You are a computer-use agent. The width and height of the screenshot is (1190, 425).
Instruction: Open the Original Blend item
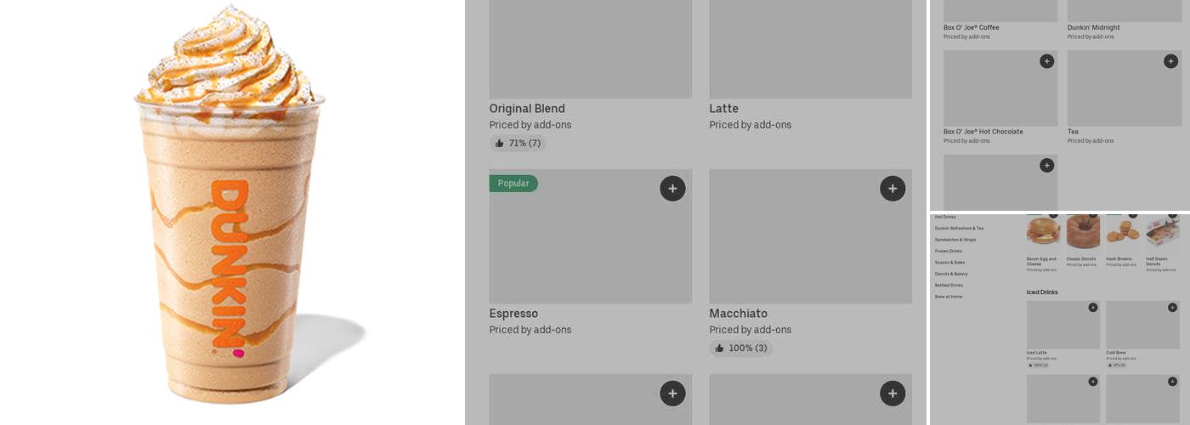coord(527,109)
